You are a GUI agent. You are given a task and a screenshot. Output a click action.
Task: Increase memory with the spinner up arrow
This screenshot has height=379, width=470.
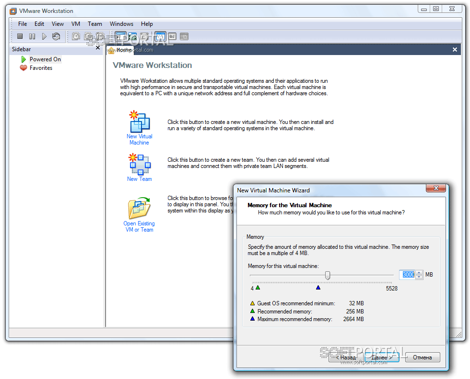pos(419,272)
